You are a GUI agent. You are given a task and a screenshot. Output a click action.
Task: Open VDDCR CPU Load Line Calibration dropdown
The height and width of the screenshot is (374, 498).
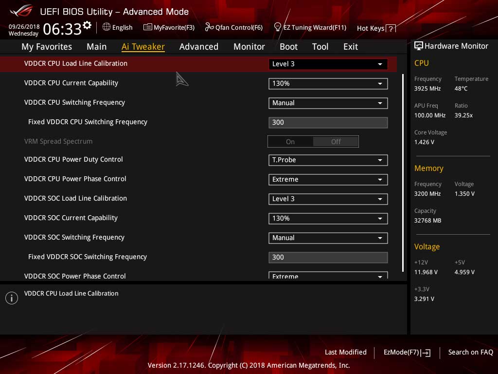tap(328, 64)
